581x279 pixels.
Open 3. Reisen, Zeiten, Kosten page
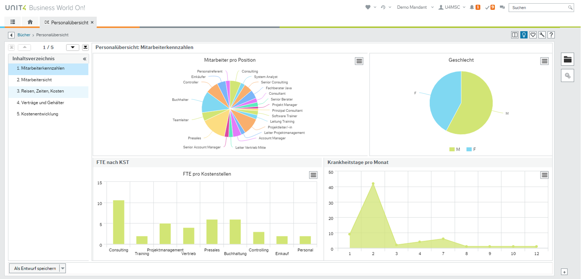[48, 91]
